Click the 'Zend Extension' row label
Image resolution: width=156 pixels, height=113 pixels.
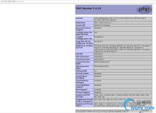83,59
